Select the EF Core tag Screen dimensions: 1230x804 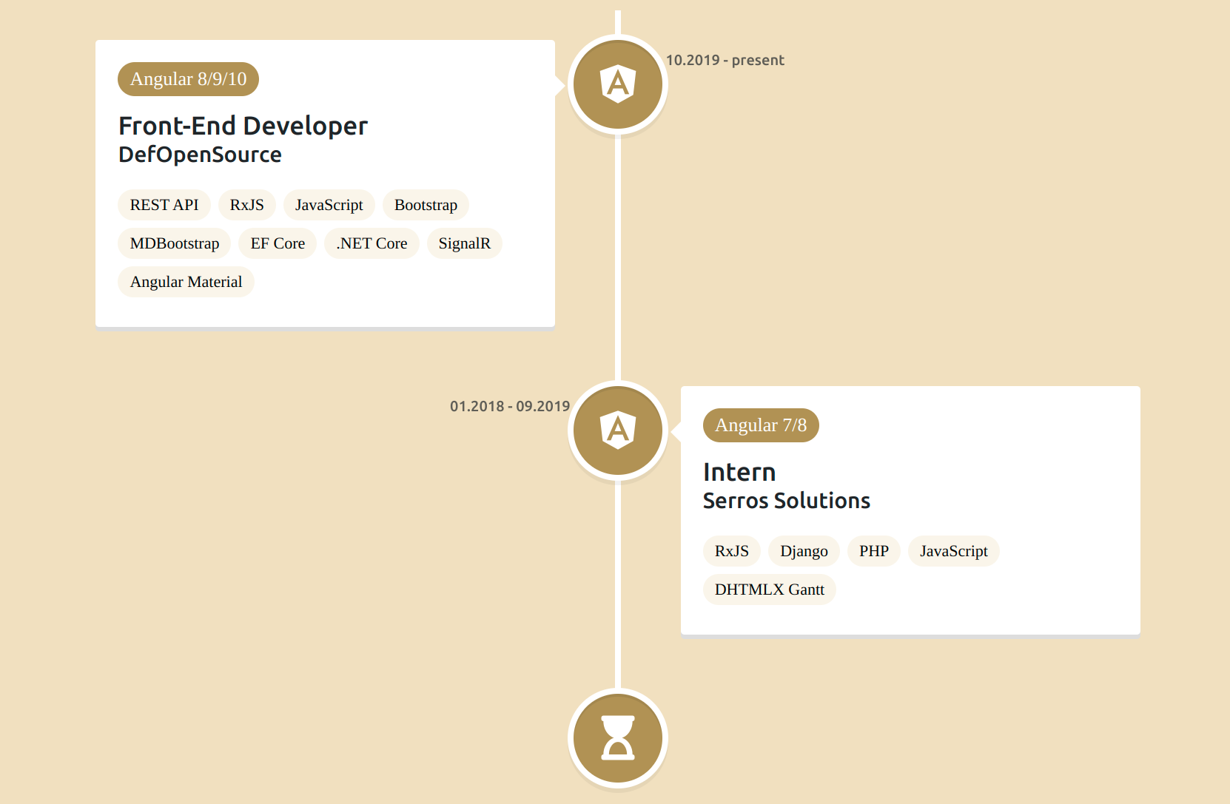(x=278, y=243)
